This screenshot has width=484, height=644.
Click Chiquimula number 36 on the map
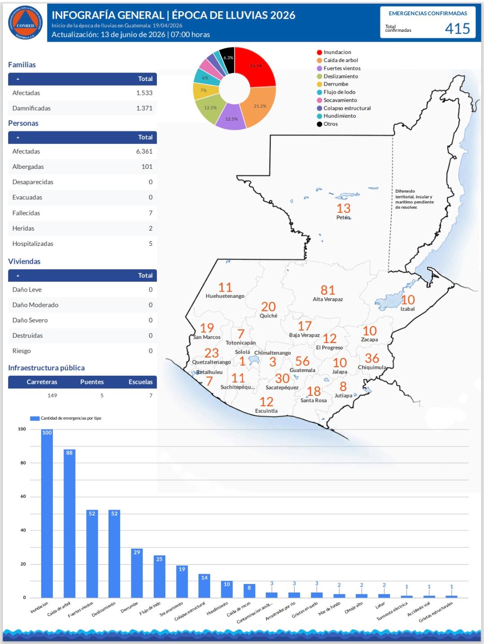[372, 358]
